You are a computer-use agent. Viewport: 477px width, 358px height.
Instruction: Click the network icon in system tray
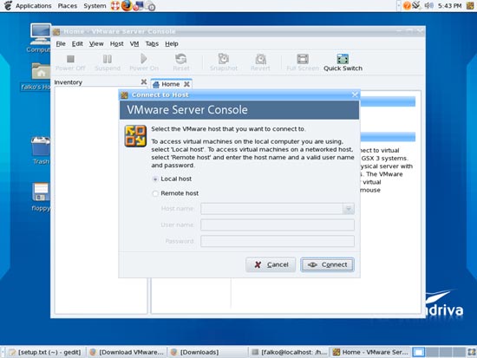[x=416, y=5]
